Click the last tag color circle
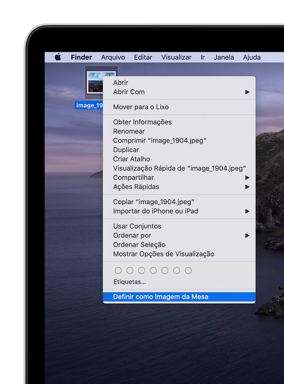Screen dimensions: 284x384 (x=188, y=270)
